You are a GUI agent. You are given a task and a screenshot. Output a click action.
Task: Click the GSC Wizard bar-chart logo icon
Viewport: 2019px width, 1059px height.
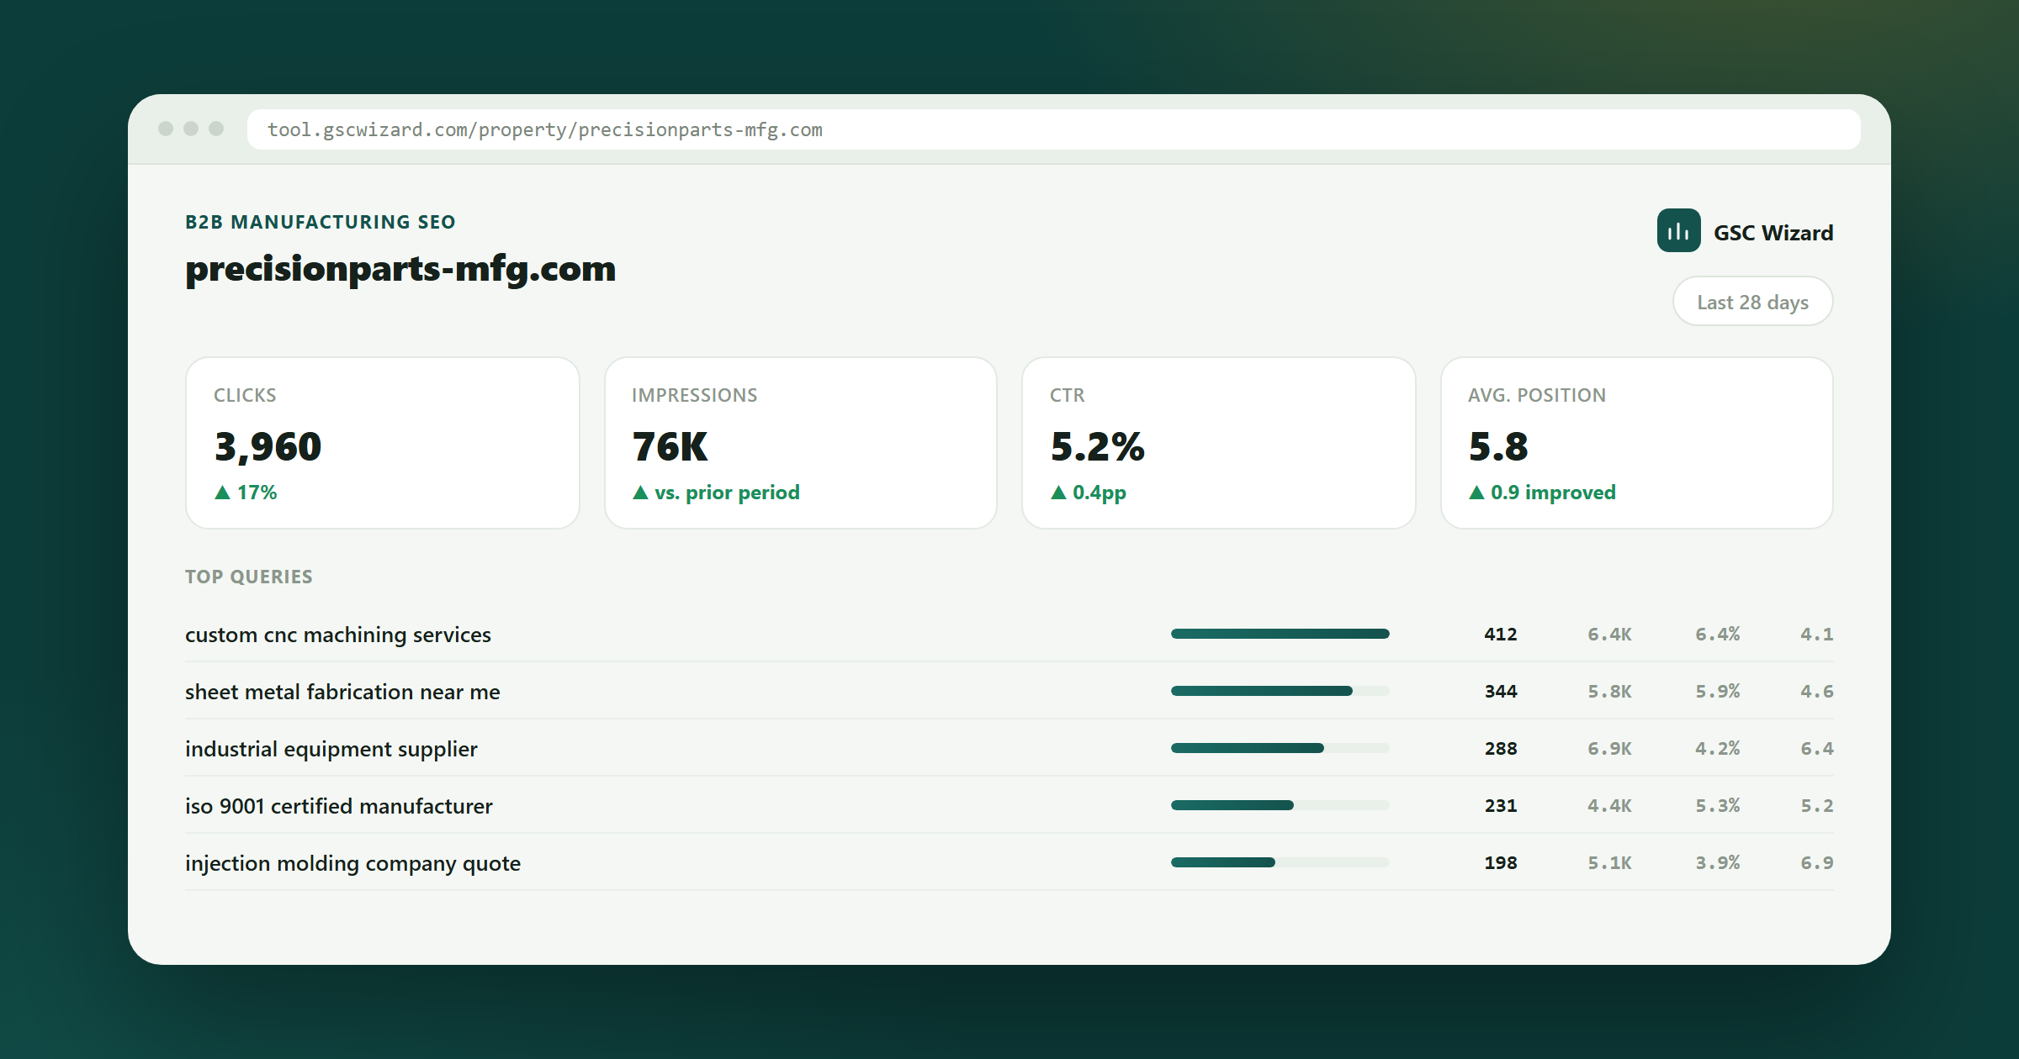click(1678, 231)
